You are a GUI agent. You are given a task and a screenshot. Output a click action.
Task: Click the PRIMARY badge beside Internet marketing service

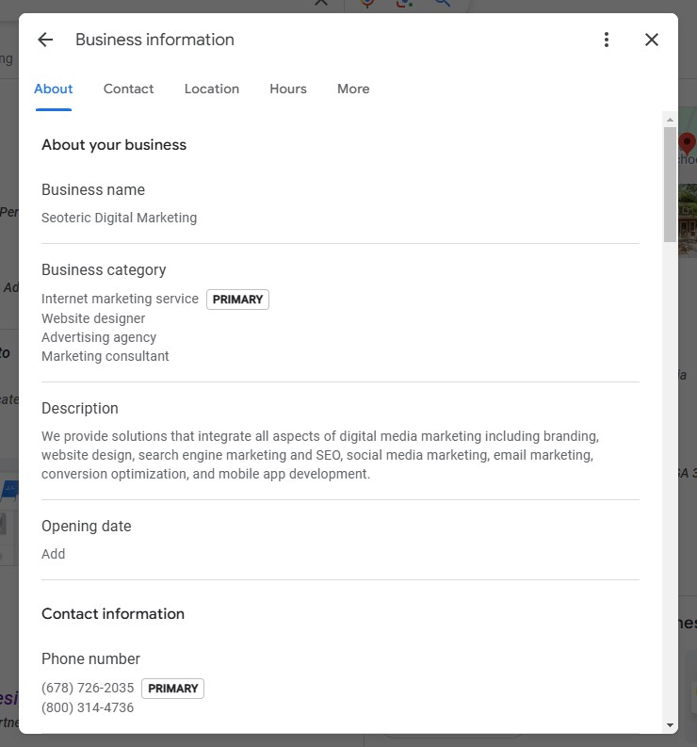pos(237,300)
